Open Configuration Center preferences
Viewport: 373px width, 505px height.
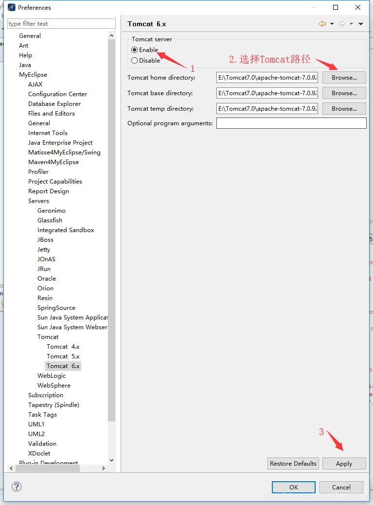[x=57, y=94]
